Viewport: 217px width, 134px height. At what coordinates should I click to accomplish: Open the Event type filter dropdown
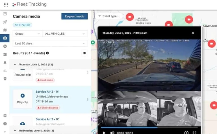(109, 16)
